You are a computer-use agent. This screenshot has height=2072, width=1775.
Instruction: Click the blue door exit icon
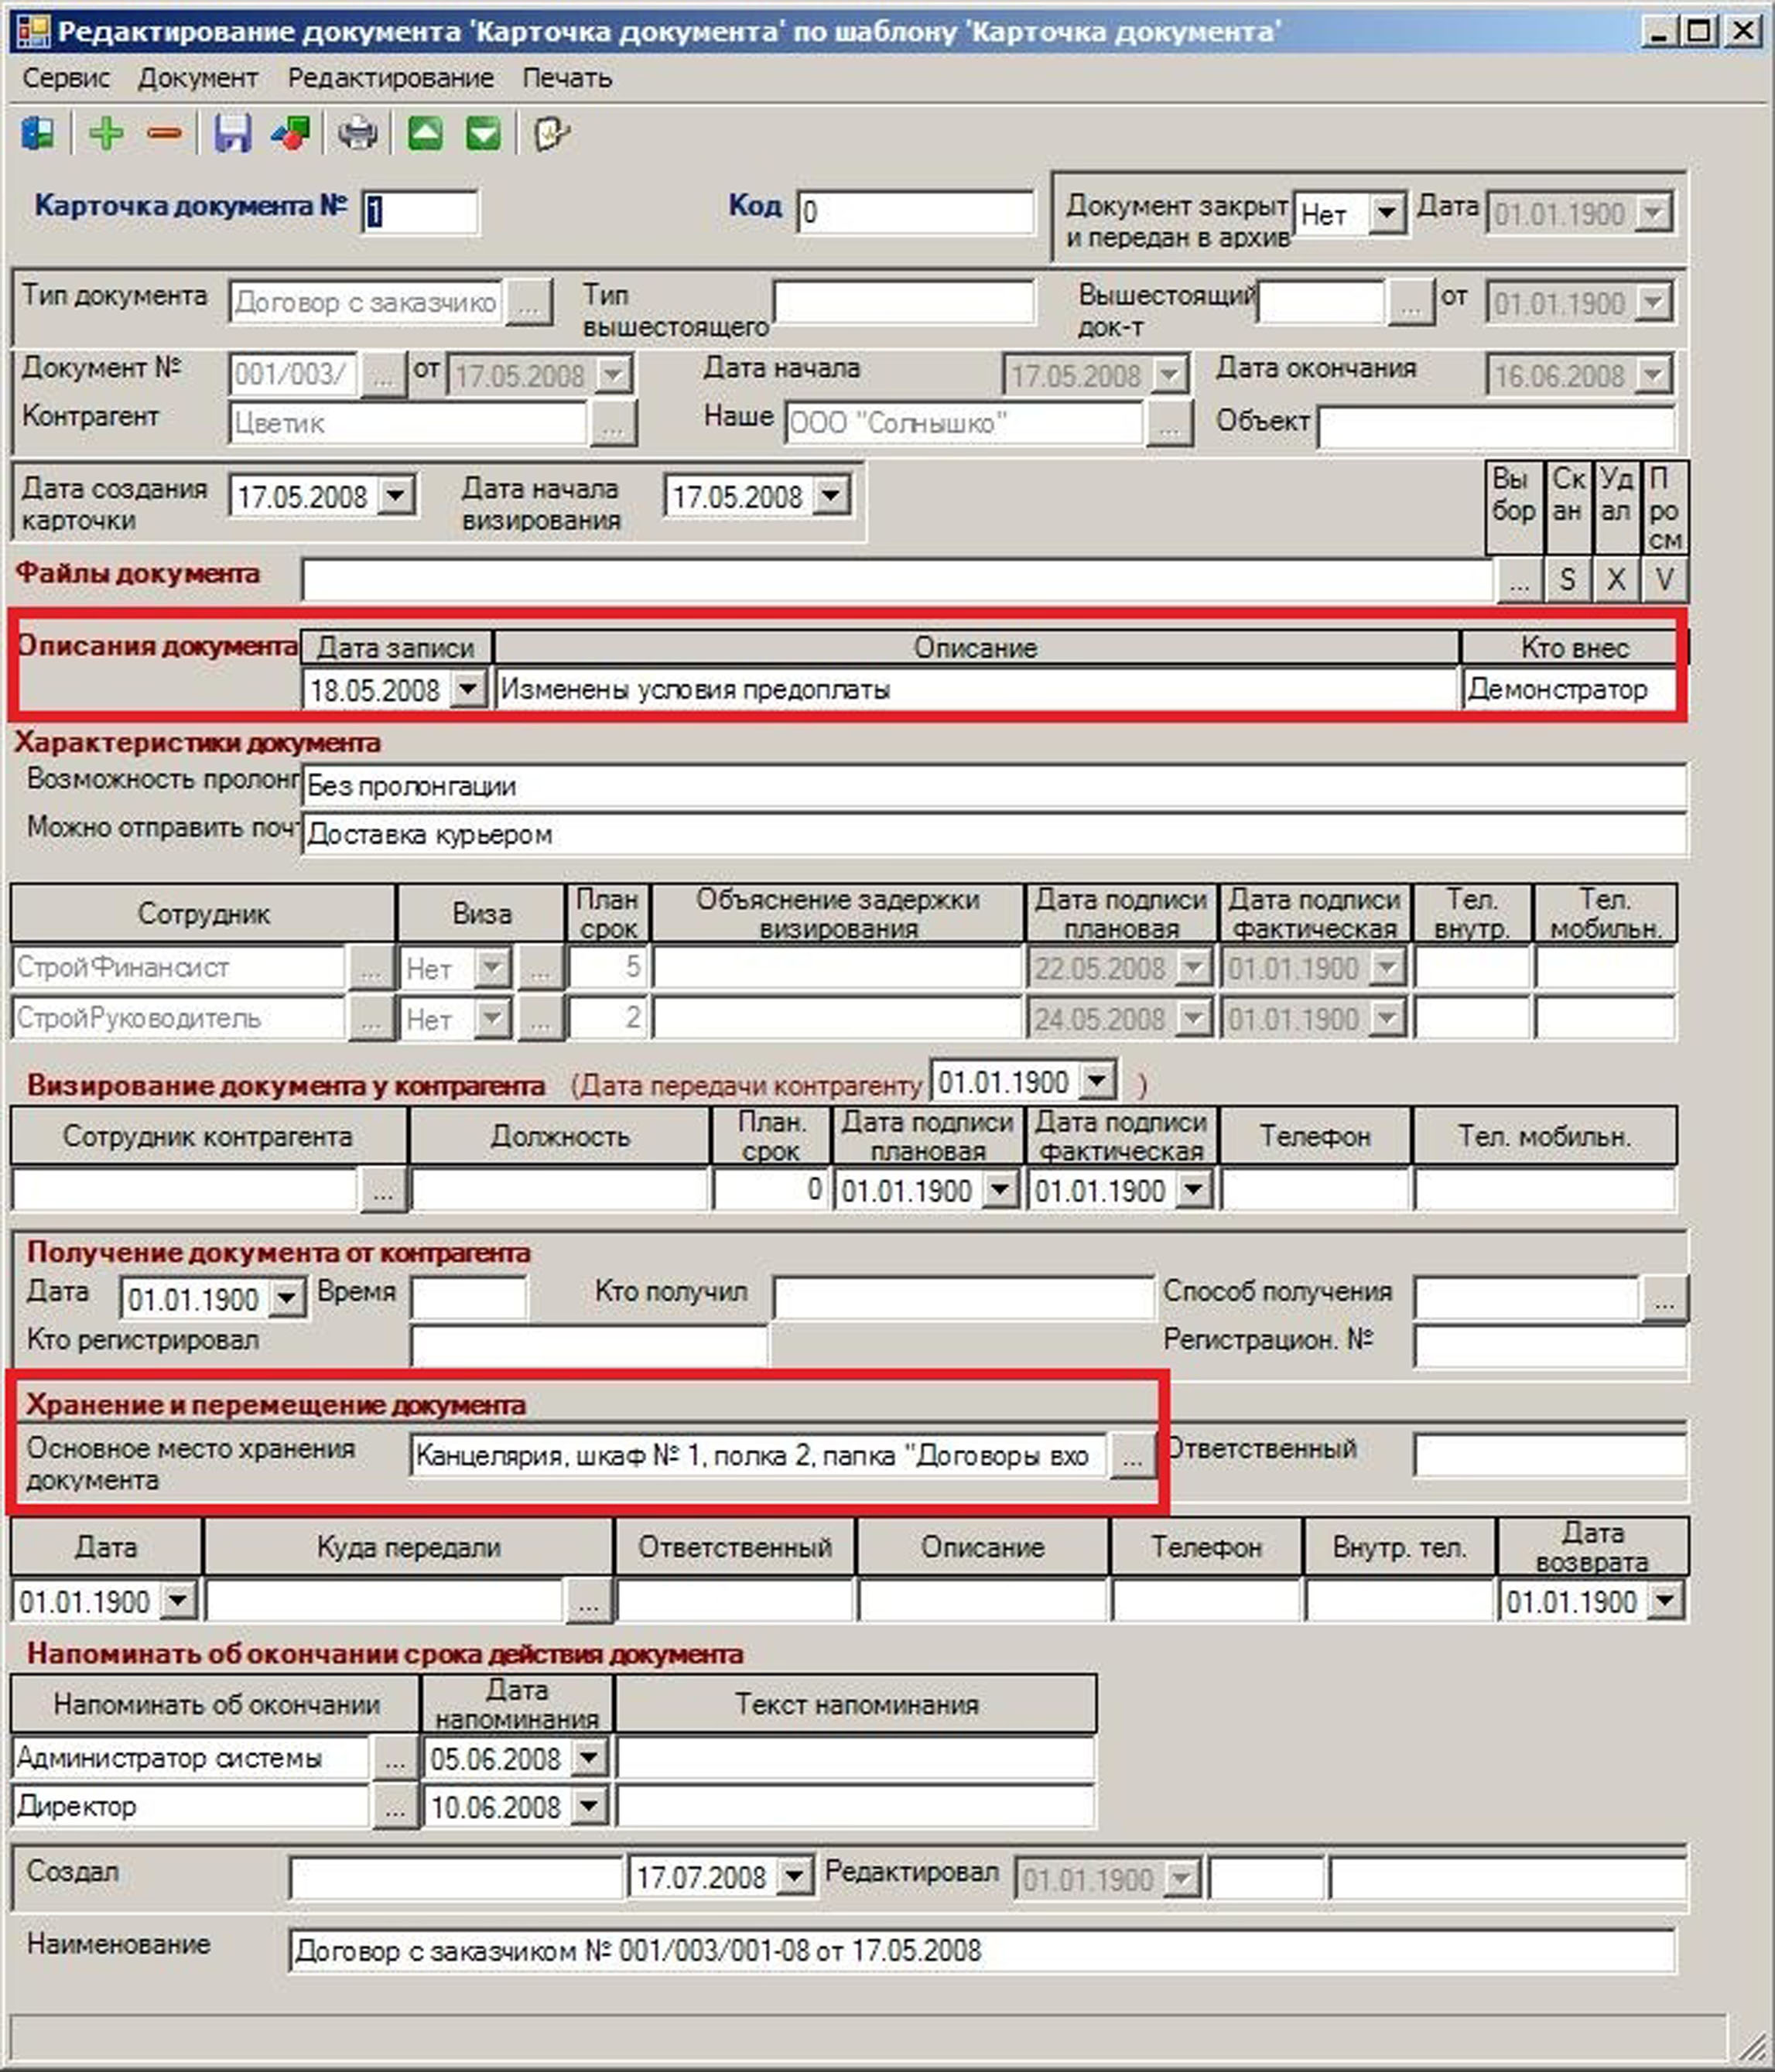tap(38, 133)
